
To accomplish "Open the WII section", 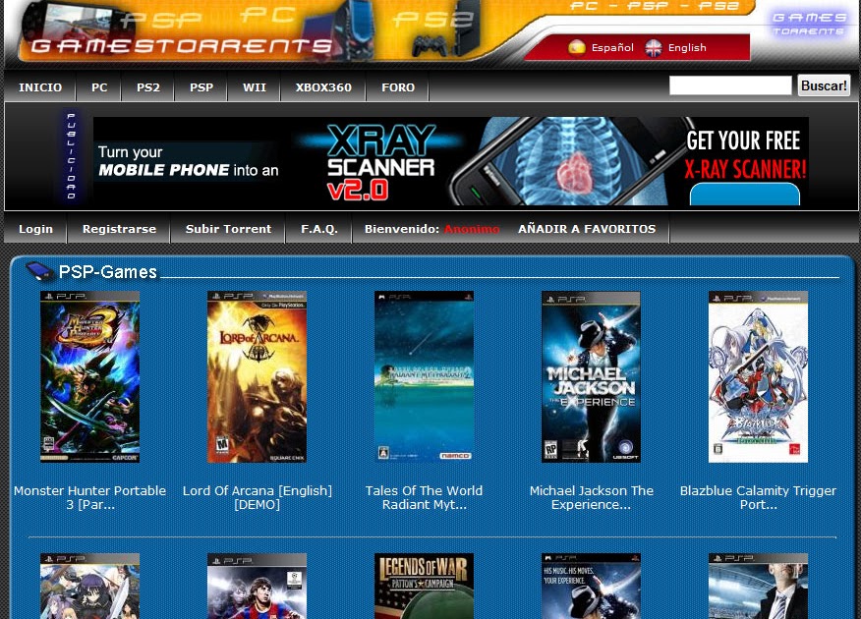I will 255,87.
